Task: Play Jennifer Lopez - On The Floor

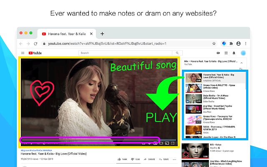Action: pos(215,137)
